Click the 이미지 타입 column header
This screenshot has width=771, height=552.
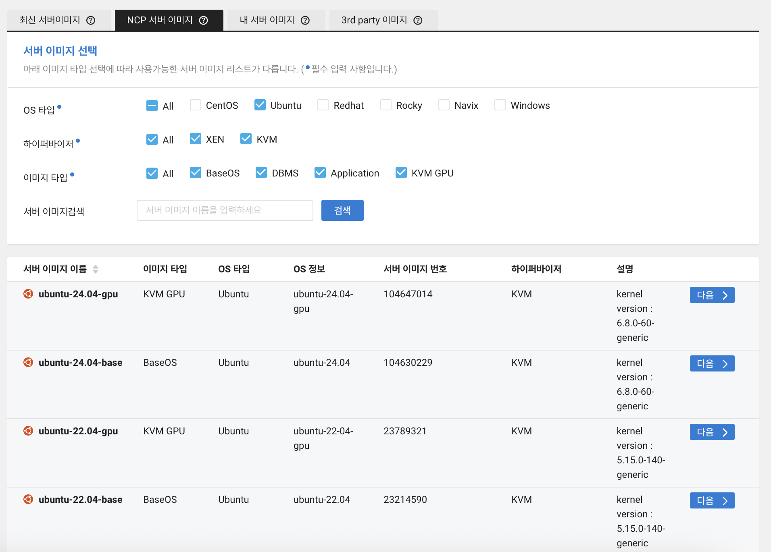(165, 269)
